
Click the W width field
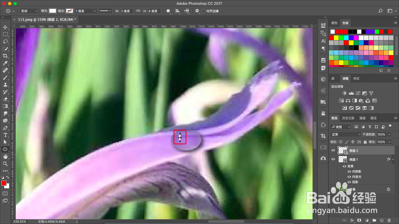[x=127, y=11]
